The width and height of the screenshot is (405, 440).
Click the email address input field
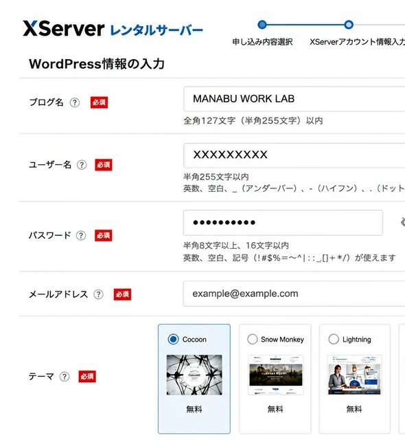click(x=294, y=294)
